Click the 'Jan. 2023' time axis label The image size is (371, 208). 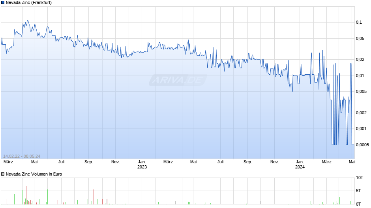(142, 165)
